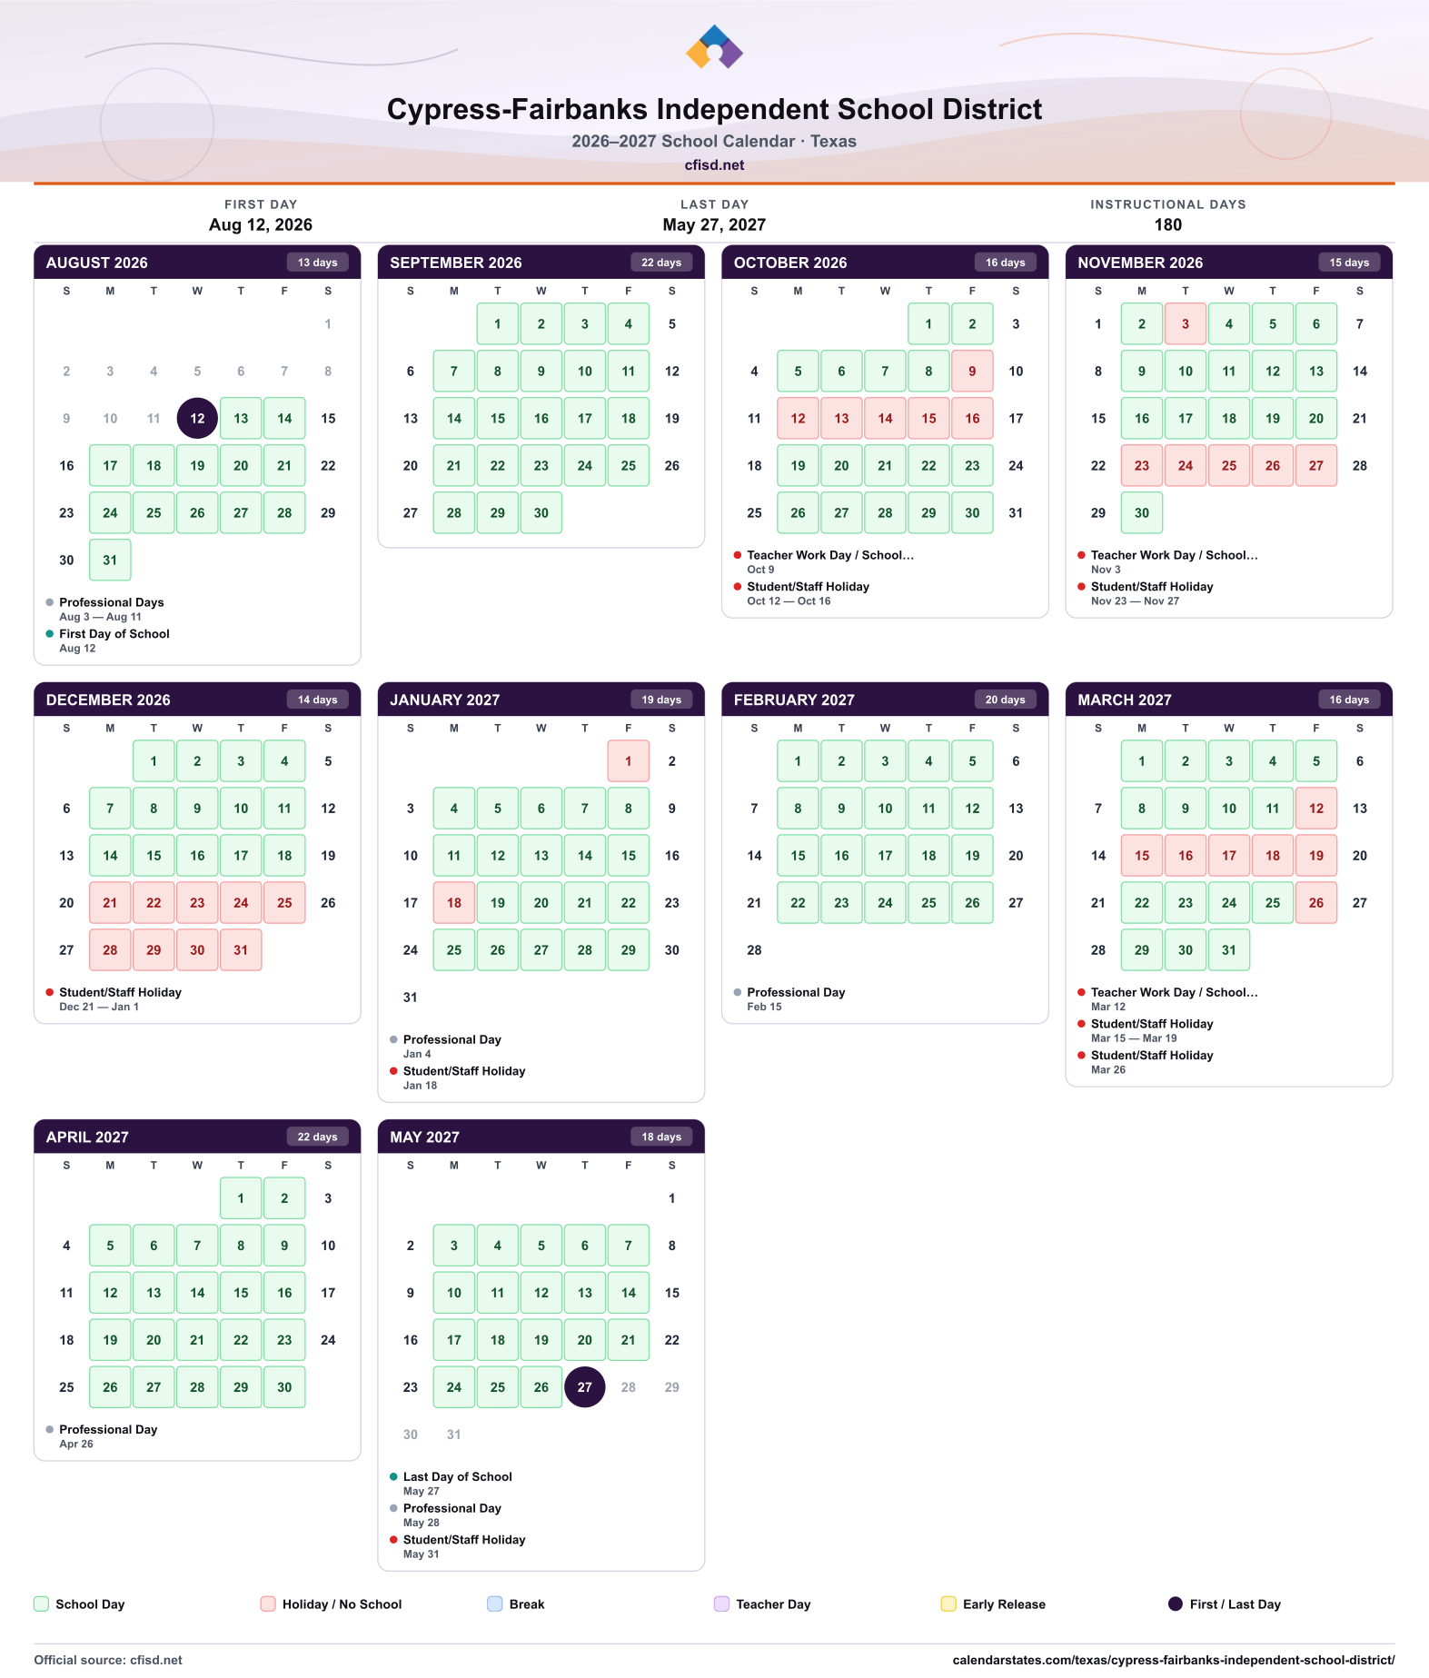Open the calendarstates.com footer link

pos(1174,1660)
